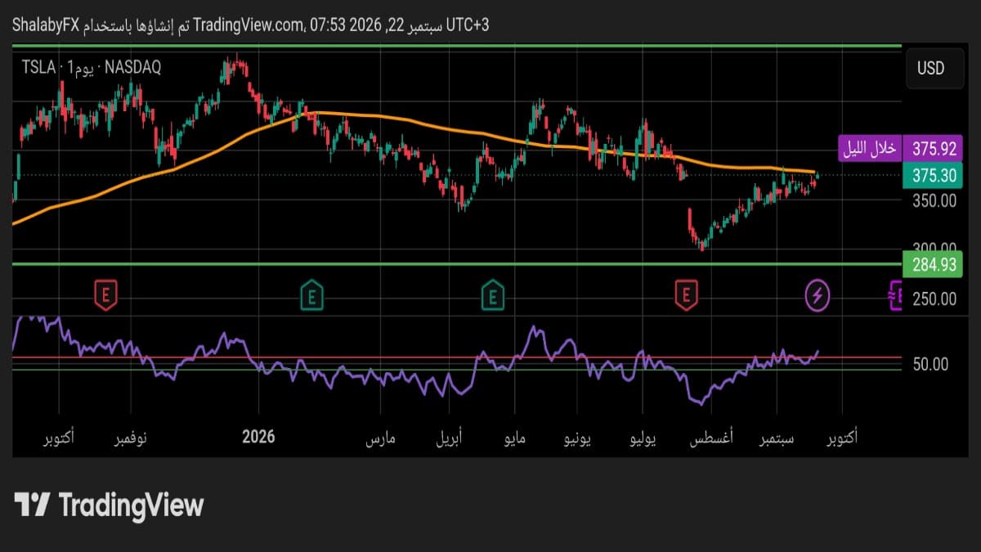
Task: Click the نوفمبر month label
Action: click(x=131, y=438)
